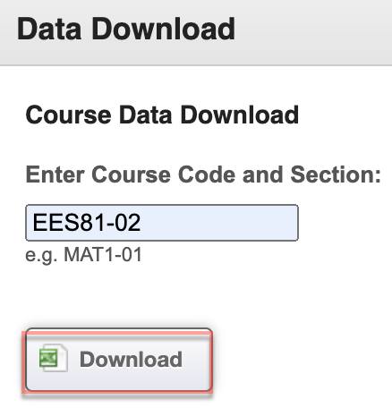Viewport: 392px width, 408px height.
Task: Click the '-02' section suffix in the textbox
Action: click(123, 223)
